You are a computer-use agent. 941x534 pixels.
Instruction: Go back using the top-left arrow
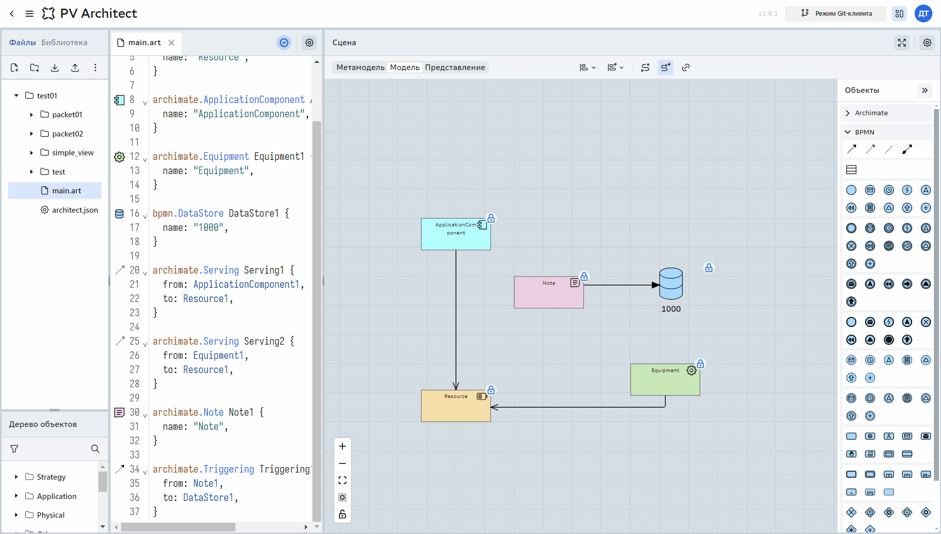click(12, 14)
